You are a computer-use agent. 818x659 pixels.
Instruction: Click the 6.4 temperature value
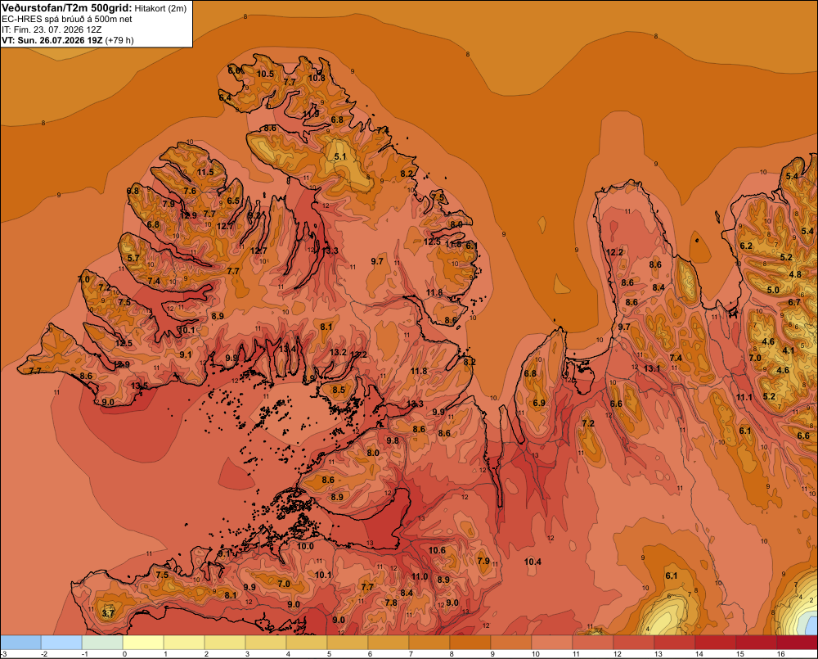(x=225, y=97)
